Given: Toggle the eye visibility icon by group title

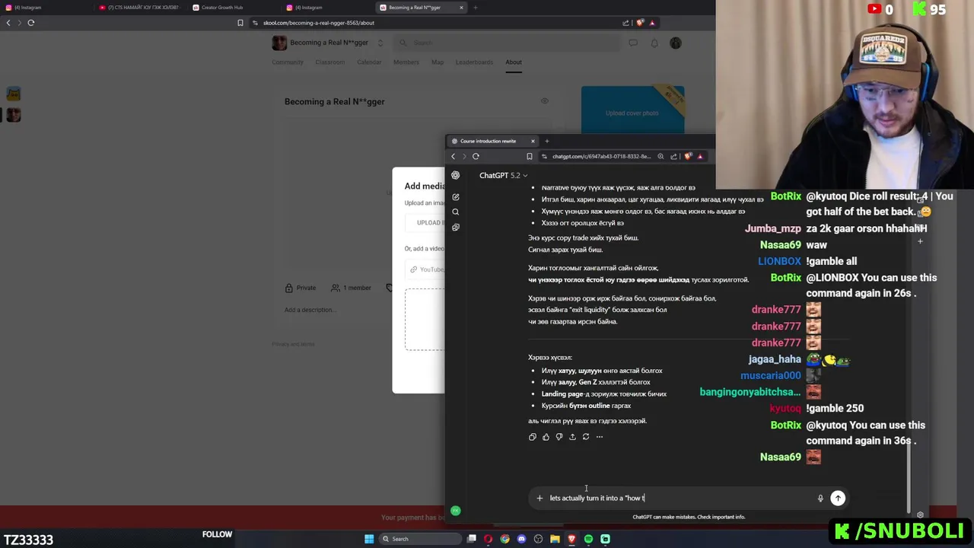Looking at the screenshot, I should 545,101.
